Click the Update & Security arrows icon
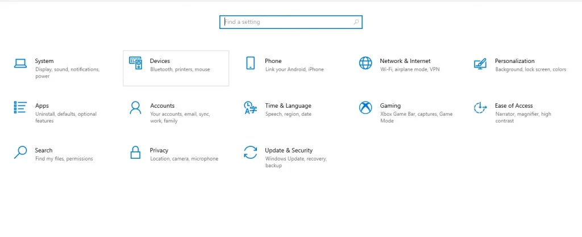The width and height of the screenshot is (582, 237). coord(251,152)
